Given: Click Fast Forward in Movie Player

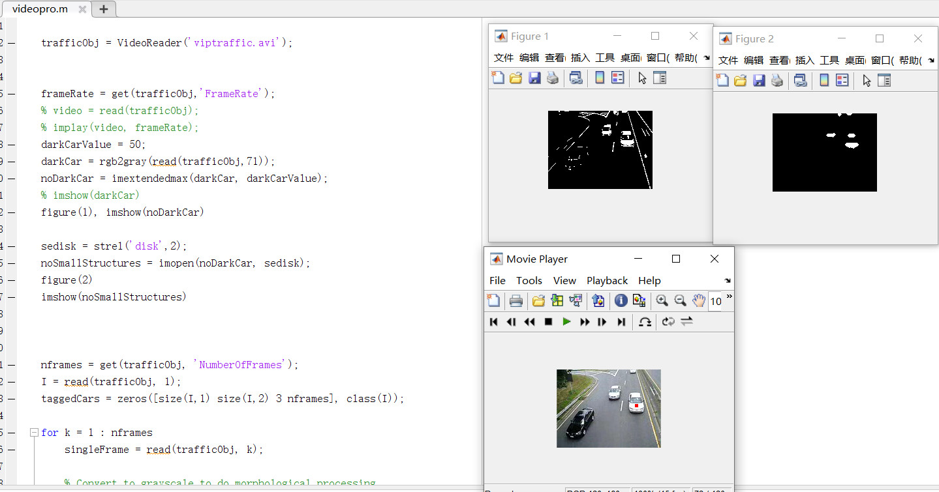Looking at the screenshot, I should click(x=585, y=322).
